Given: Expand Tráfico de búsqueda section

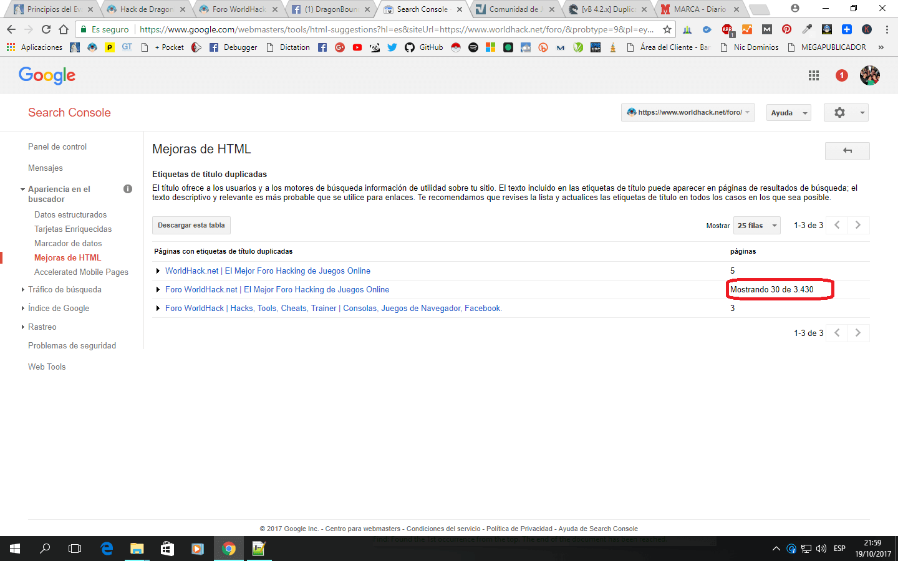Looking at the screenshot, I should pyautogui.click(x=22, y=289).
